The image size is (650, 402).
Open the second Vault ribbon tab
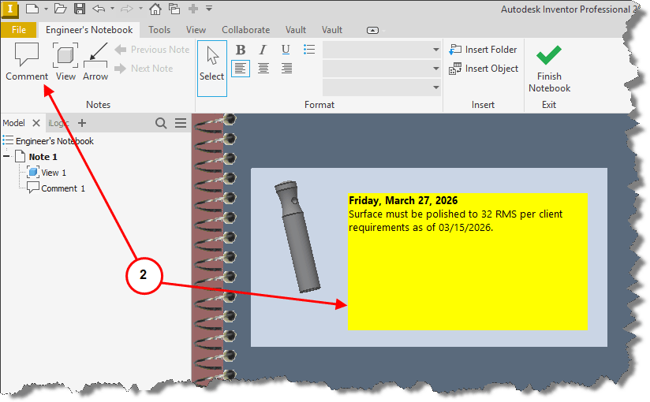point(332,30)
